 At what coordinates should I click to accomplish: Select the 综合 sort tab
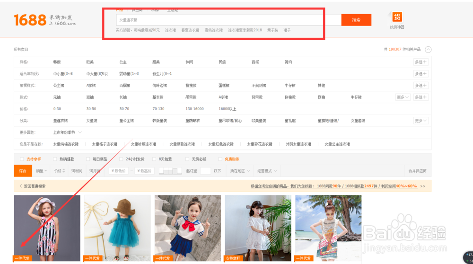pyautogui.click(x=23, y=171)
